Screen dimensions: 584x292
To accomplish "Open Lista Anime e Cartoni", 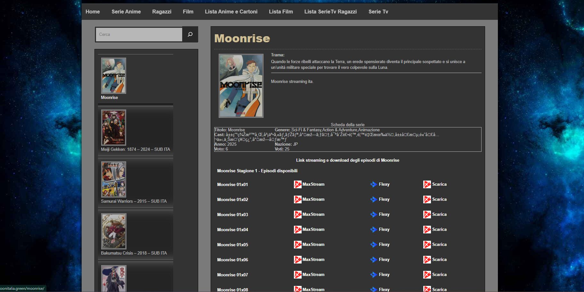I will (x=231, y=12).
